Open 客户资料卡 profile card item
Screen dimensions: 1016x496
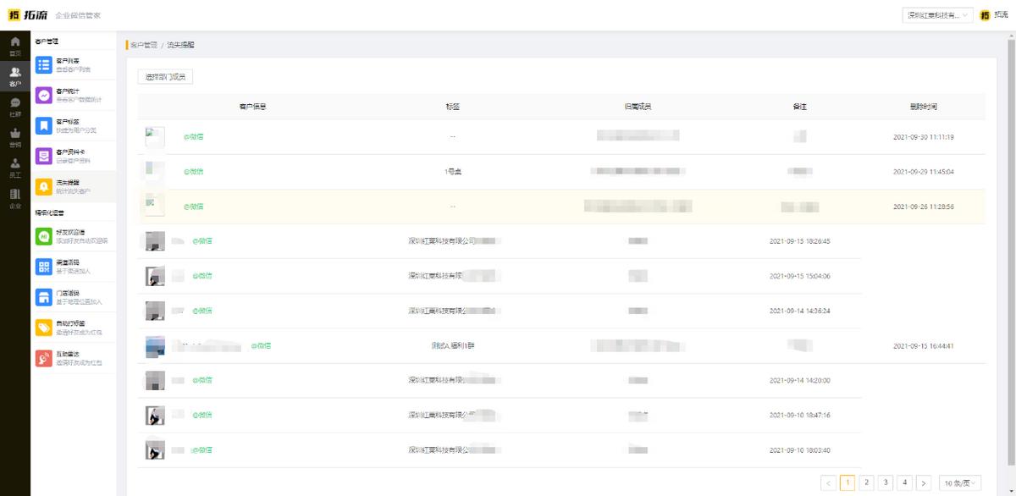coord(72,157)
